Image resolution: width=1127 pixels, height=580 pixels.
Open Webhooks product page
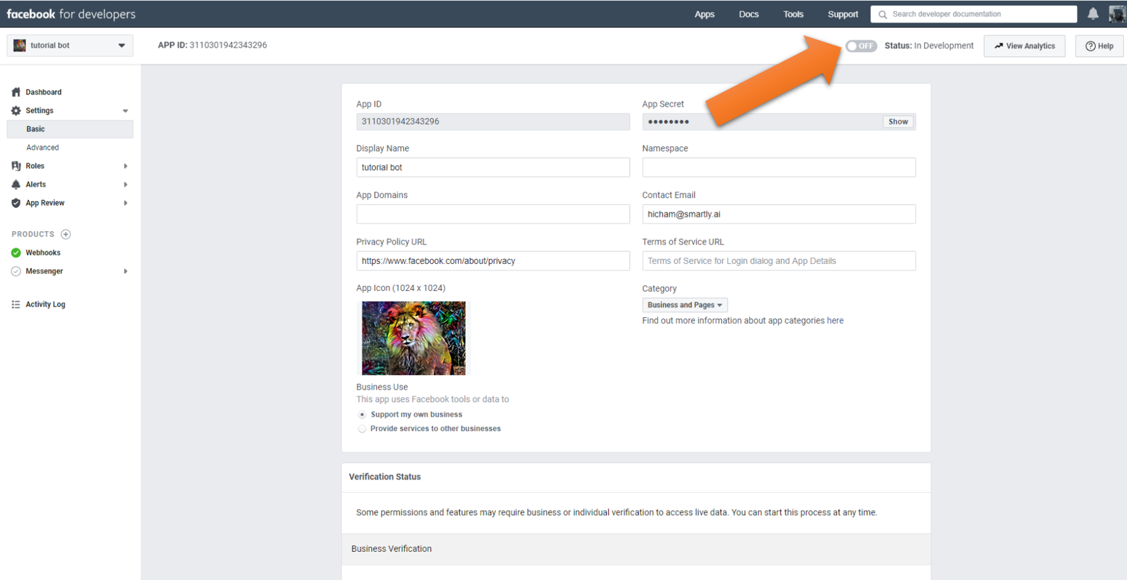pos(43,253)
